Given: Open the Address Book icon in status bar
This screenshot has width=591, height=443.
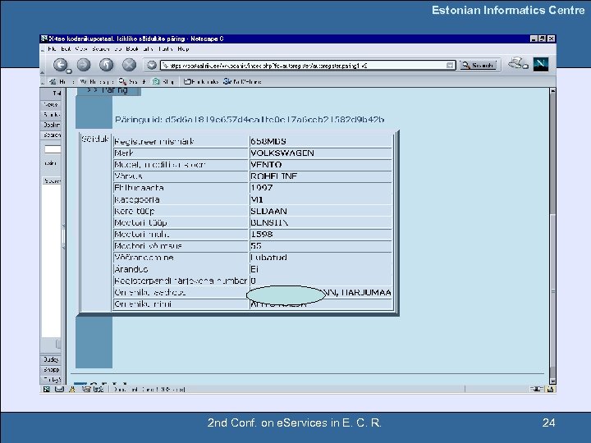Looking at the screenshot, I should (98, 389).
